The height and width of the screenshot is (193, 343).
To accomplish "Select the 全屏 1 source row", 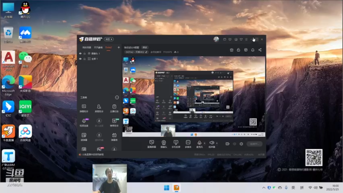I will (x=99, y=59).
